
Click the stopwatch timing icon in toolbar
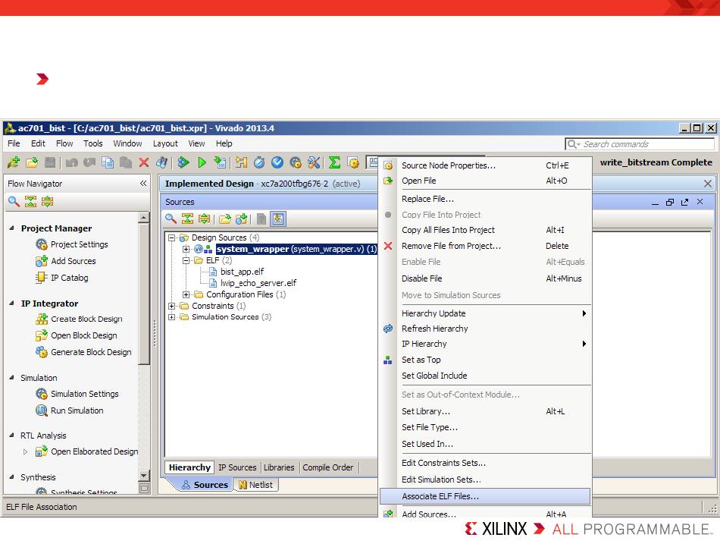(x=259, y=162)
